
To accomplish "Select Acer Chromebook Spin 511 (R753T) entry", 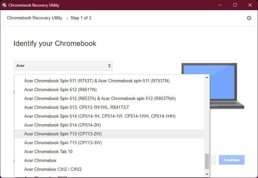I will 109,81.
